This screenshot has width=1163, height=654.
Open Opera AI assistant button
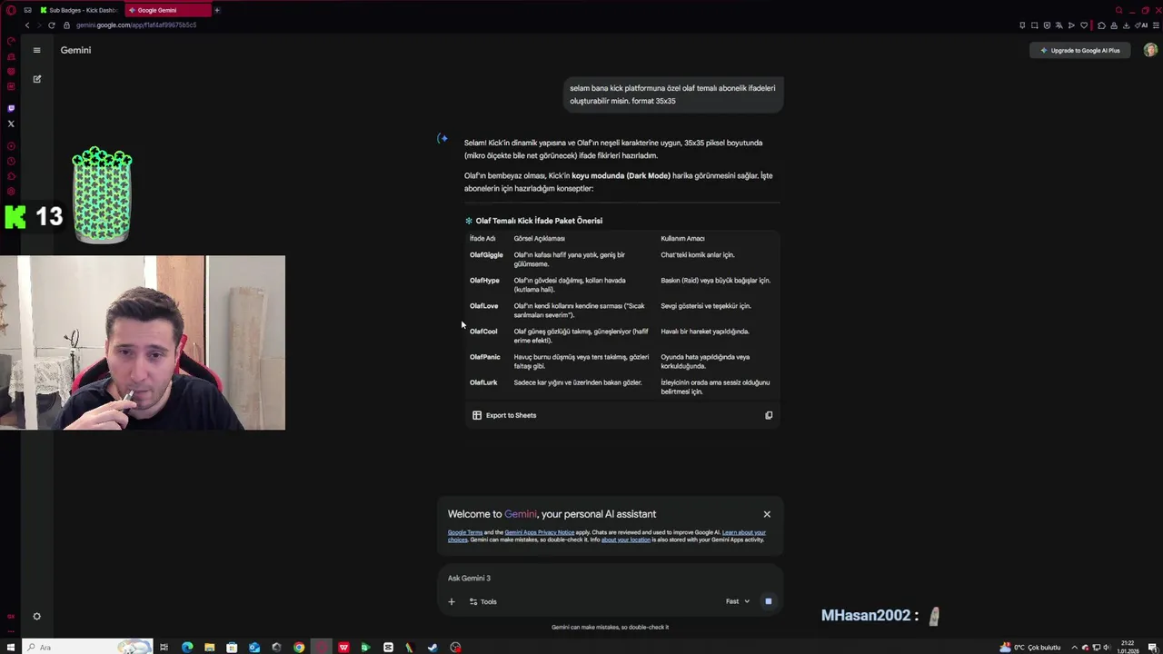point(1142,25)
